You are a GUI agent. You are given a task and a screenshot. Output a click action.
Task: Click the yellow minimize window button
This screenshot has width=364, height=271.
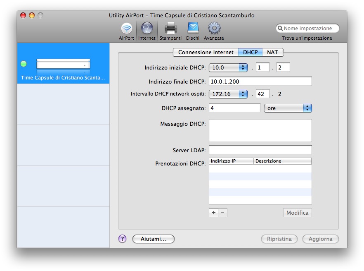click(x=32, y=15)
